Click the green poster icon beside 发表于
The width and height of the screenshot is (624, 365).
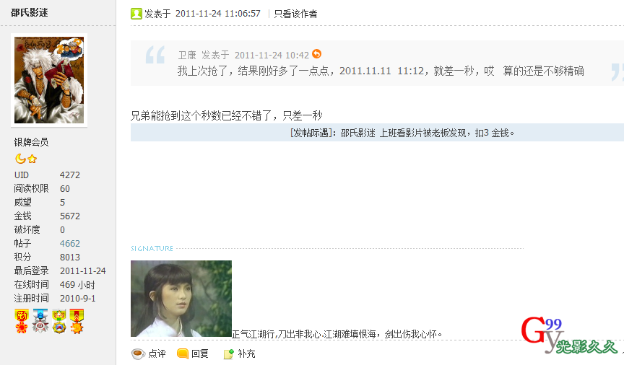[x=136, y=14]
